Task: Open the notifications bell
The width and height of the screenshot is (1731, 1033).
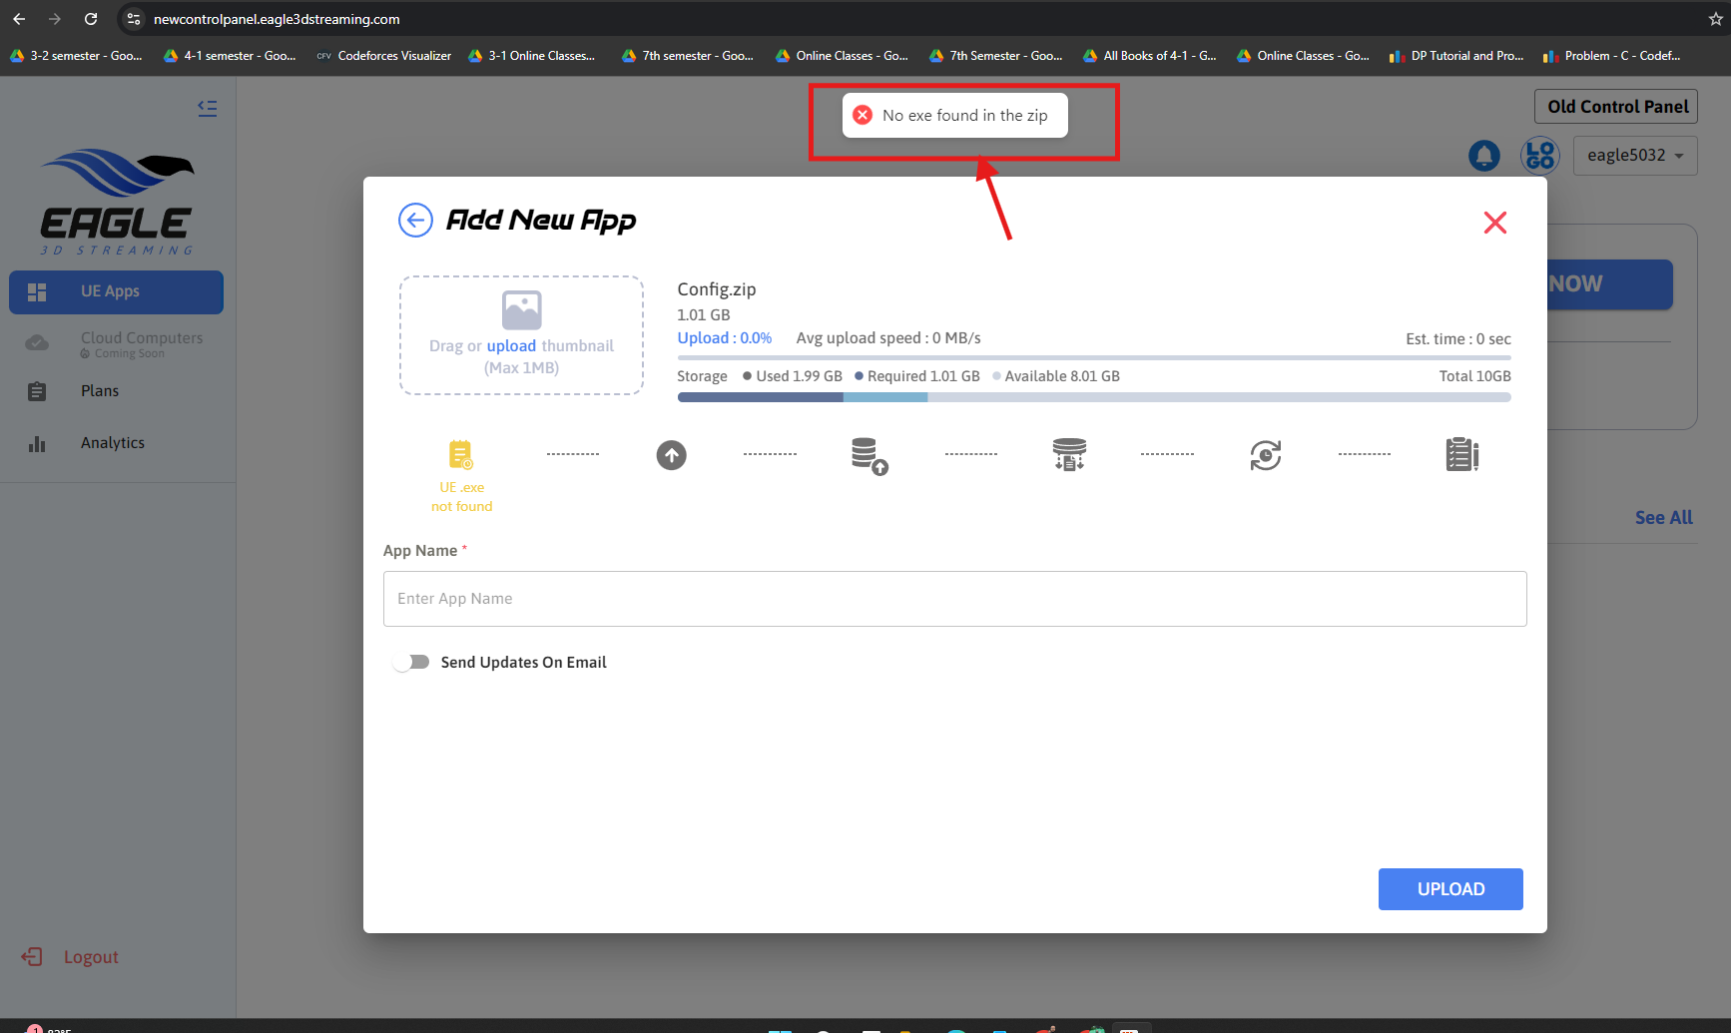Action: (x=1483, y=156)
